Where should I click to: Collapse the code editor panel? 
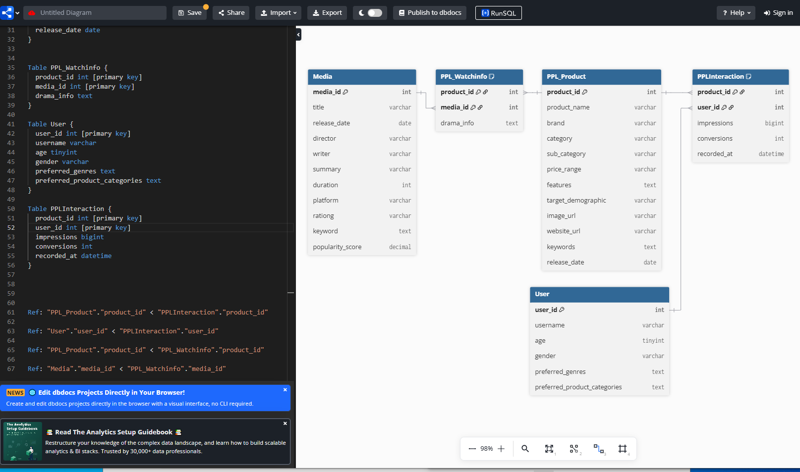298,35
